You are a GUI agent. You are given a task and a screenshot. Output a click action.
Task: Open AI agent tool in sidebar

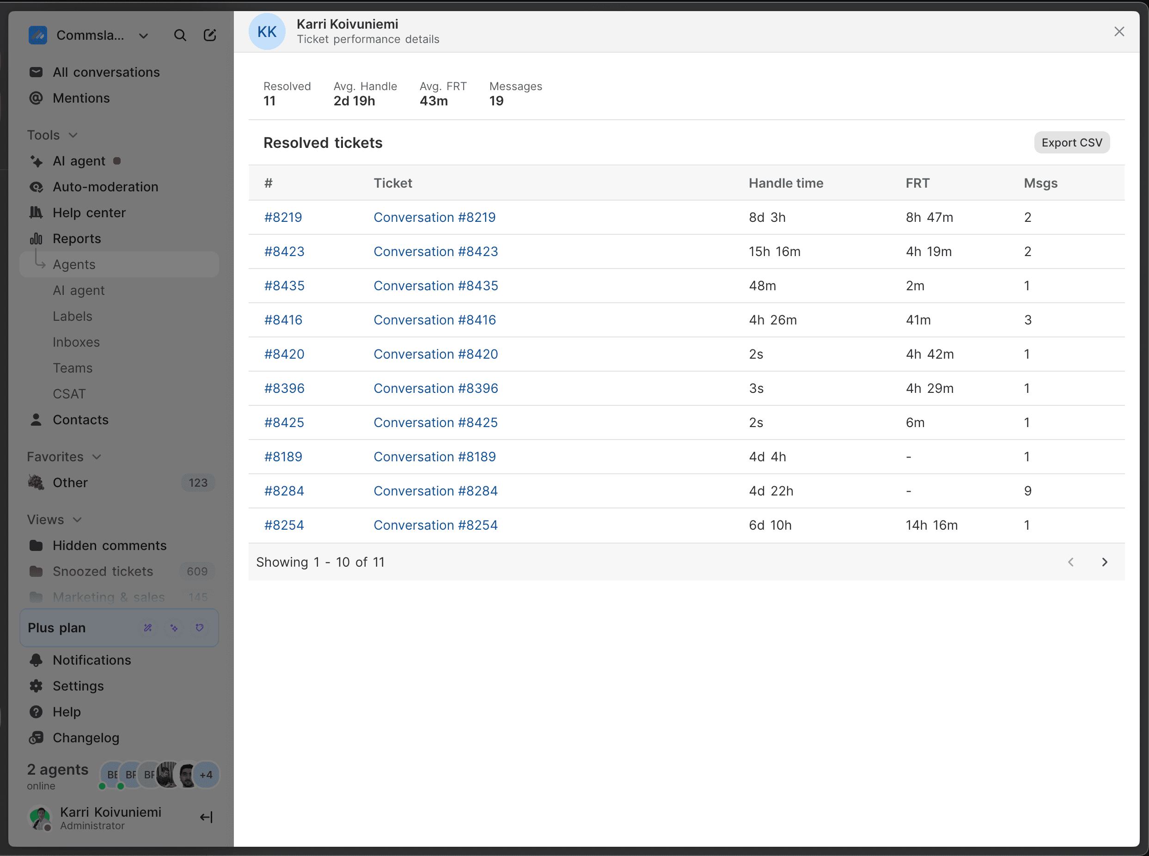tap(79, 161)
